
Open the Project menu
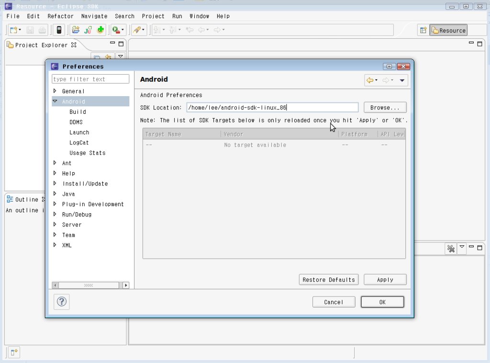point(153,16)
